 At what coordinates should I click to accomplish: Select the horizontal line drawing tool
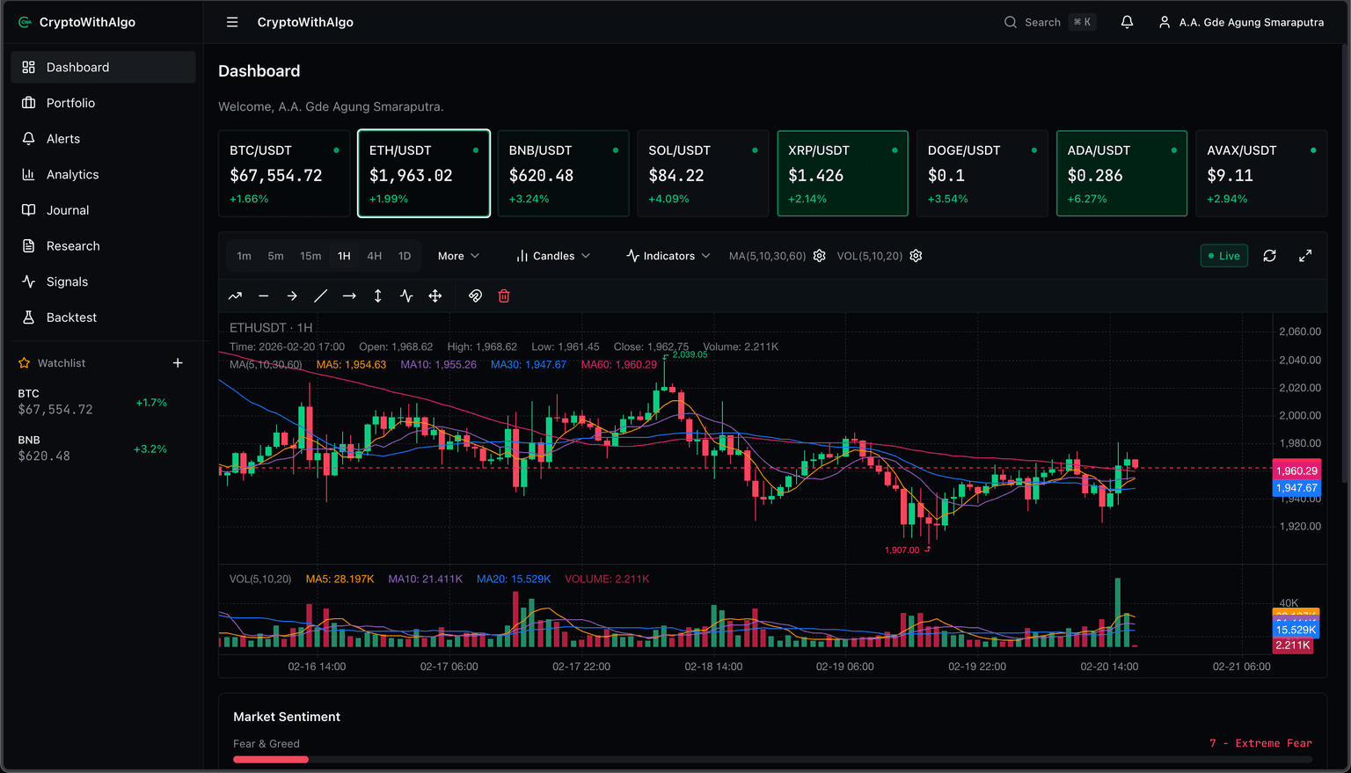tap(263, 295)
